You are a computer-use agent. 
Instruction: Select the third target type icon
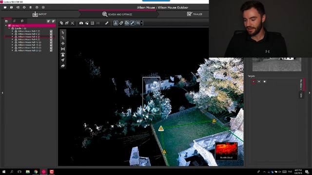click(264, 82)
